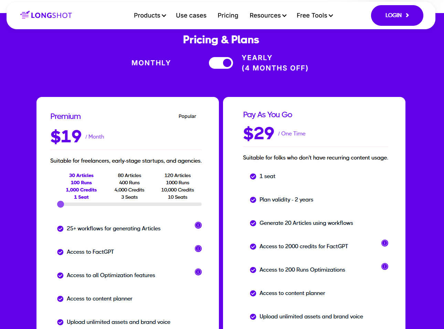The image size is (444, 329).
Task: Toggle the Monthly/Yearly billing switch
Action: 221,63
